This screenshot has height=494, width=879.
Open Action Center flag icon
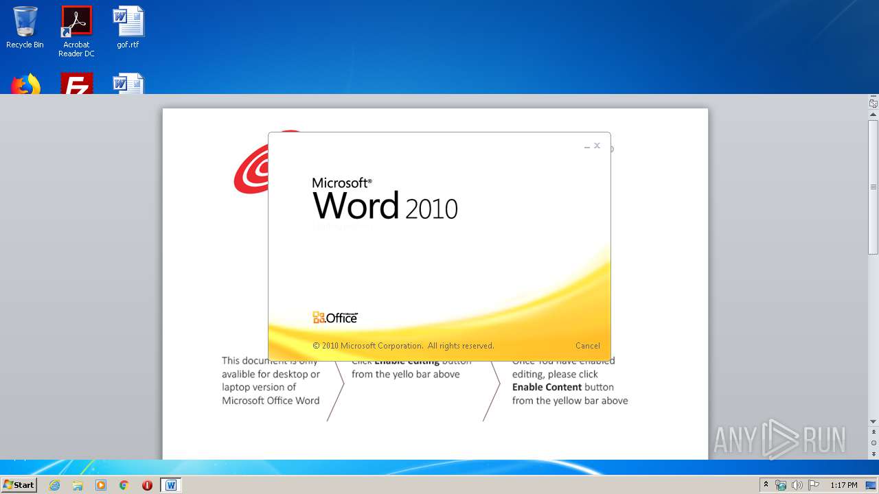pos(813,485)
